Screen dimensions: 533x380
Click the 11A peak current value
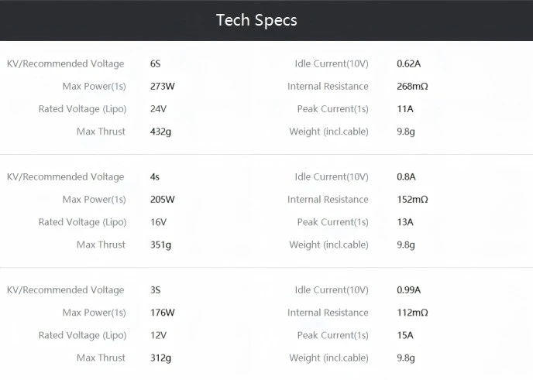(x=405, y=109)
